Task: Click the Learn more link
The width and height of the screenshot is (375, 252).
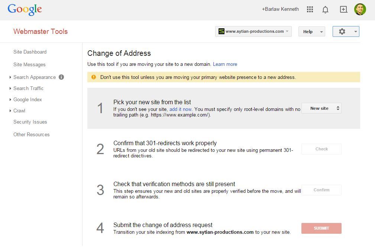Action: 225,64
